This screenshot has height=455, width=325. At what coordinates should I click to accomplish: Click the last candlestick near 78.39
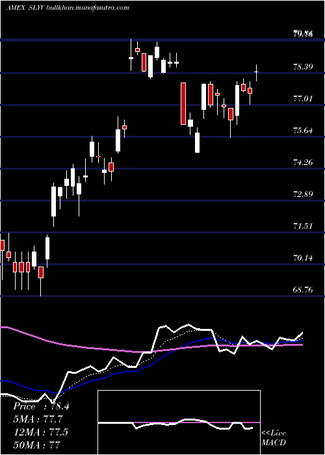(x=256, y=72)
